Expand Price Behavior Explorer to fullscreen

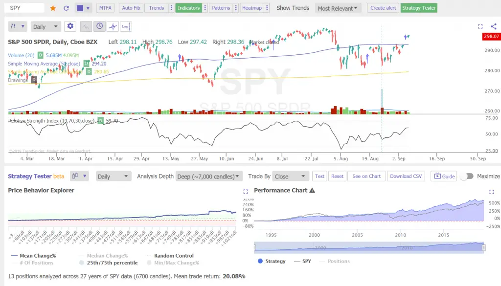246,192
